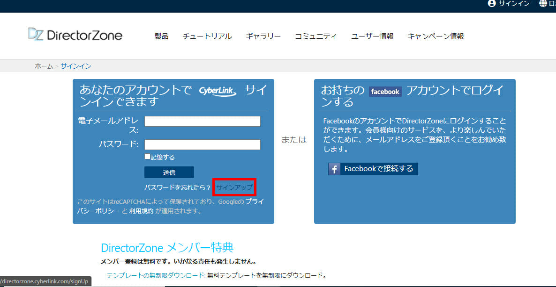Image resolution: width=556 pixels, height=287 pixels.
Task: Focus the パスワード input field
Action: click(x=203, y=144)
